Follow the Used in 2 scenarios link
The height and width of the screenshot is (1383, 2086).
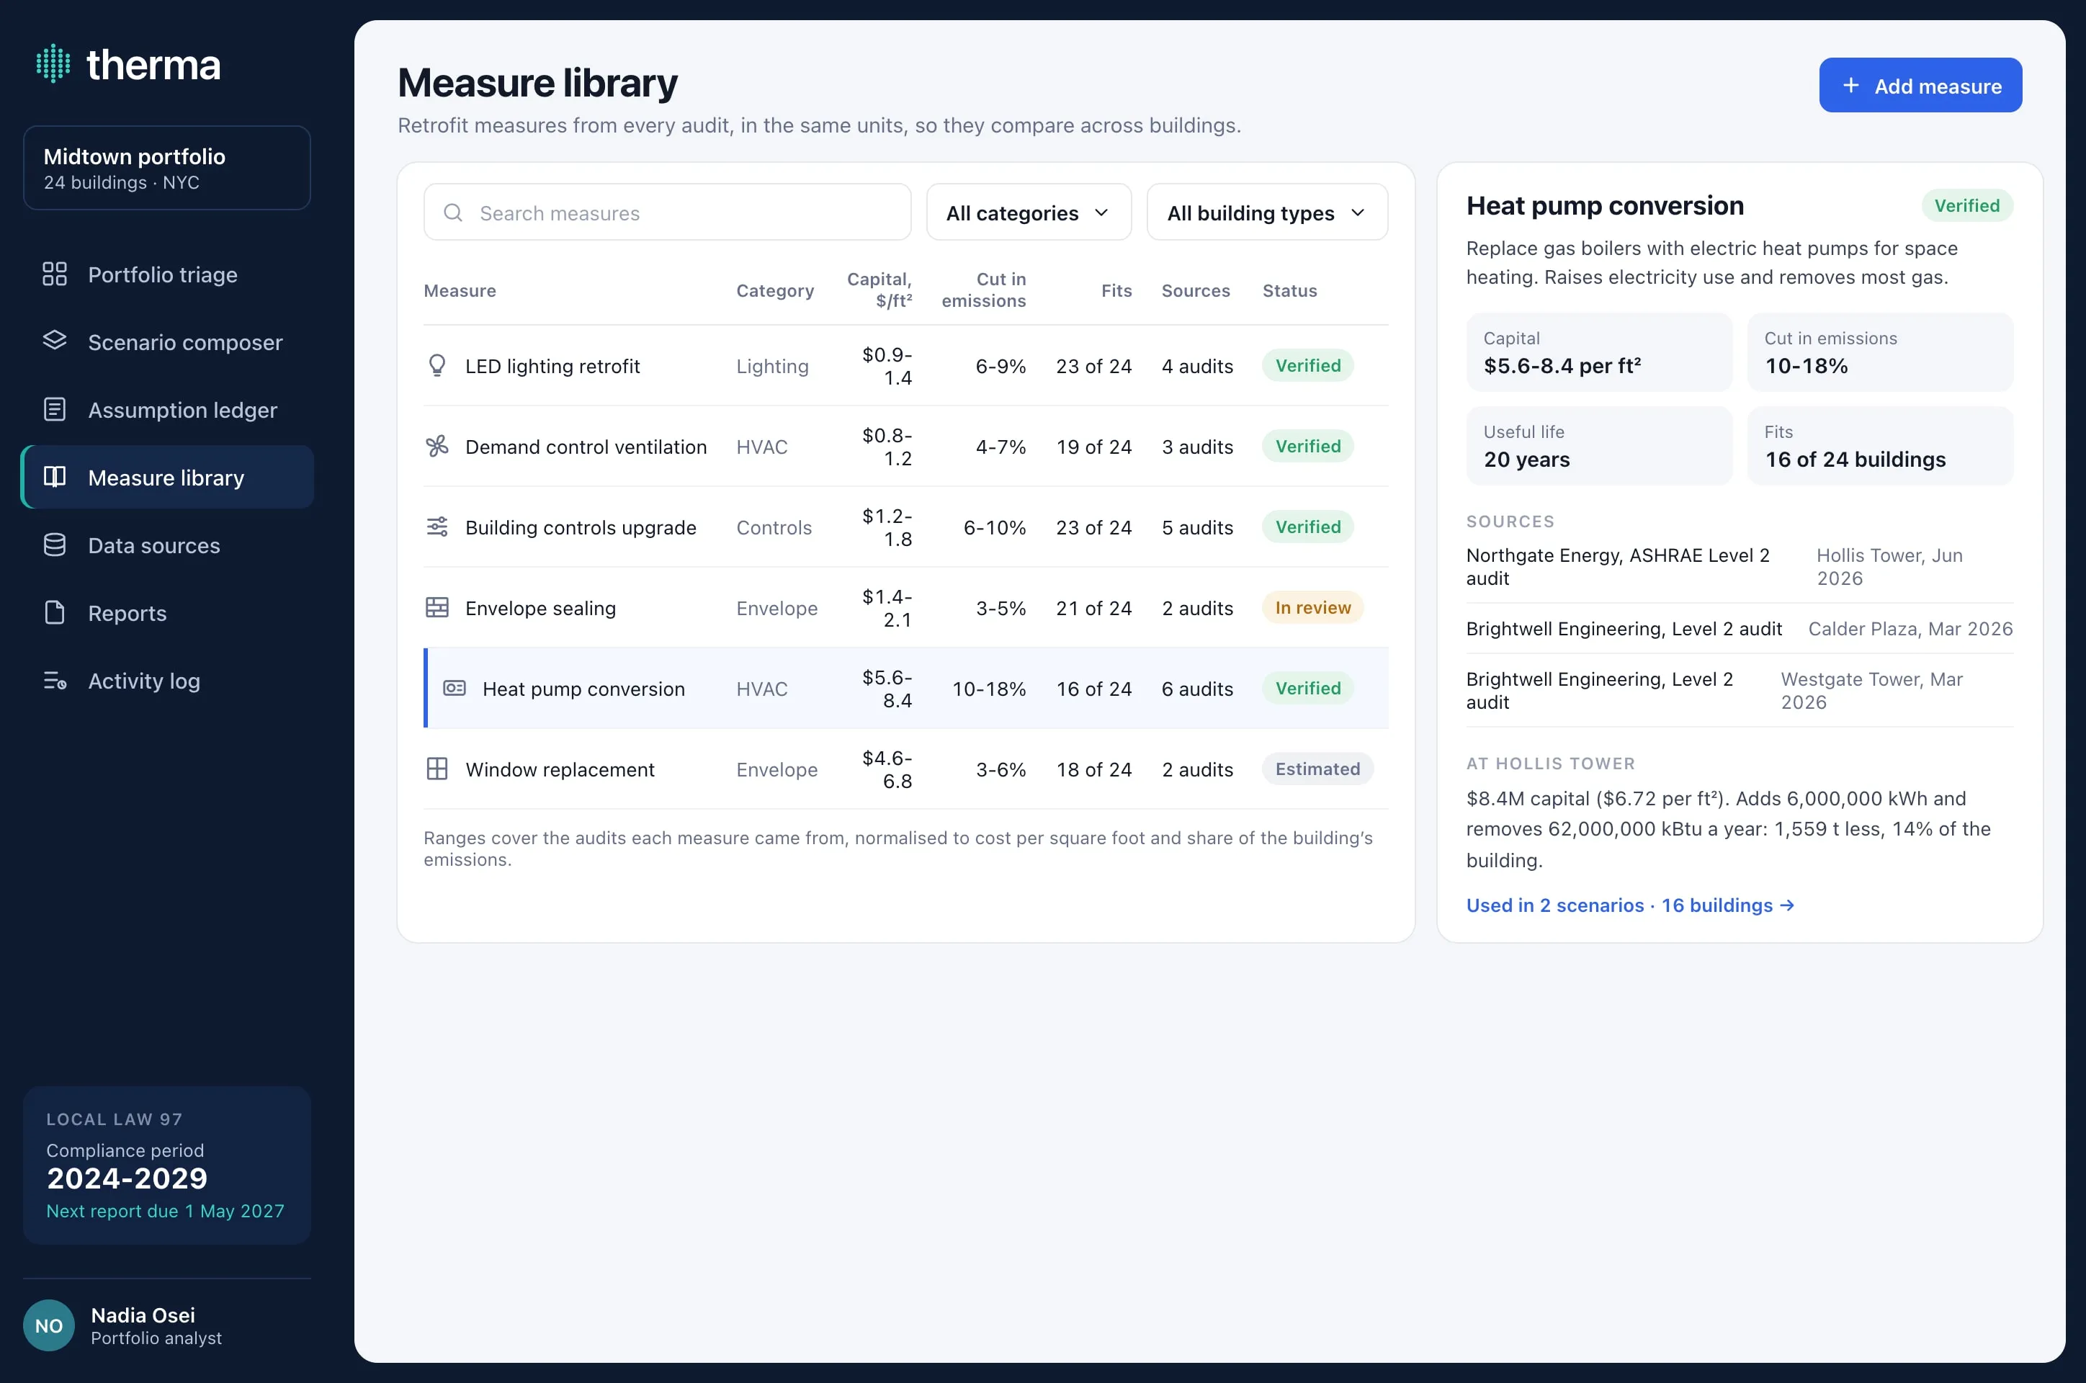[1630, 905]
